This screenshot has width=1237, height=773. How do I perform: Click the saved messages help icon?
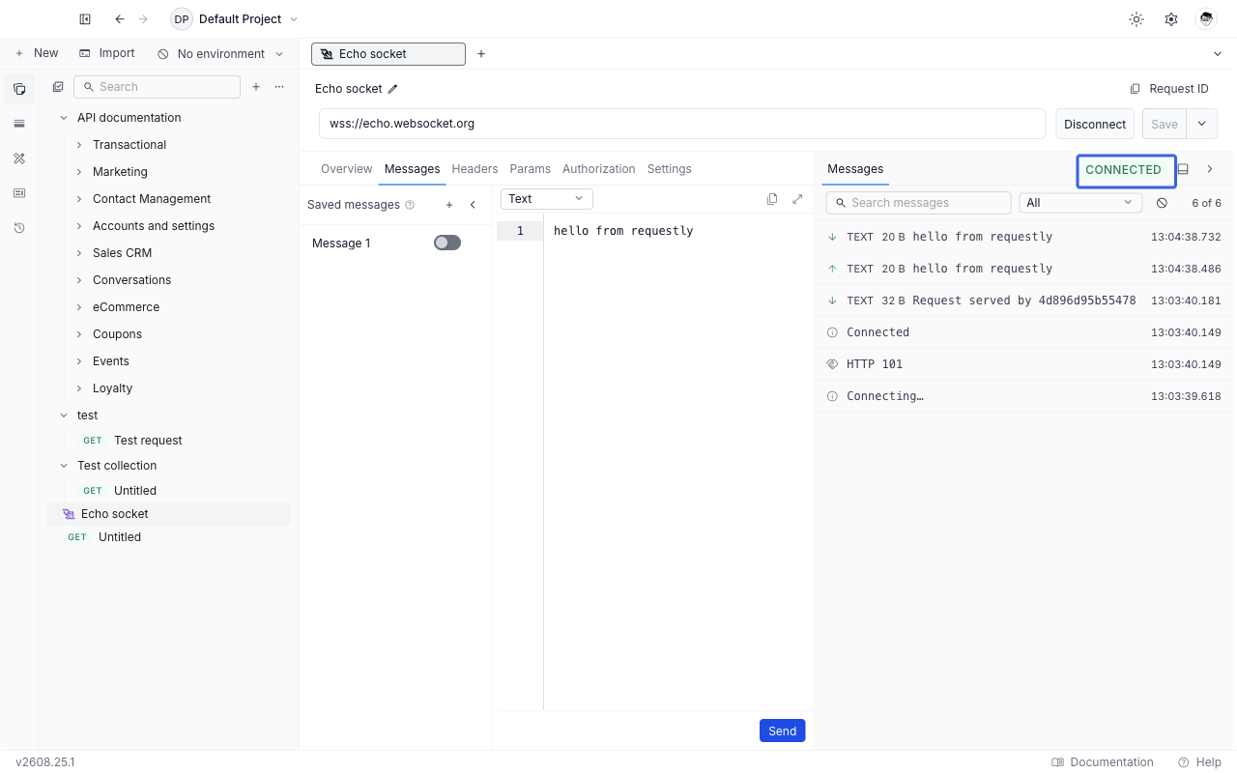coord(410,205)
